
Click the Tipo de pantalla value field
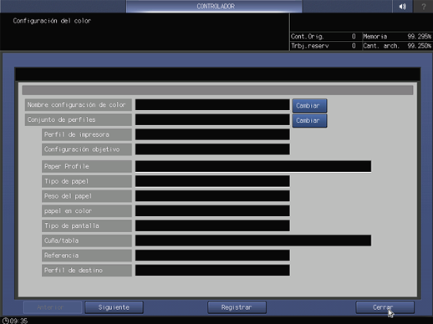click(x=212, y=225)
